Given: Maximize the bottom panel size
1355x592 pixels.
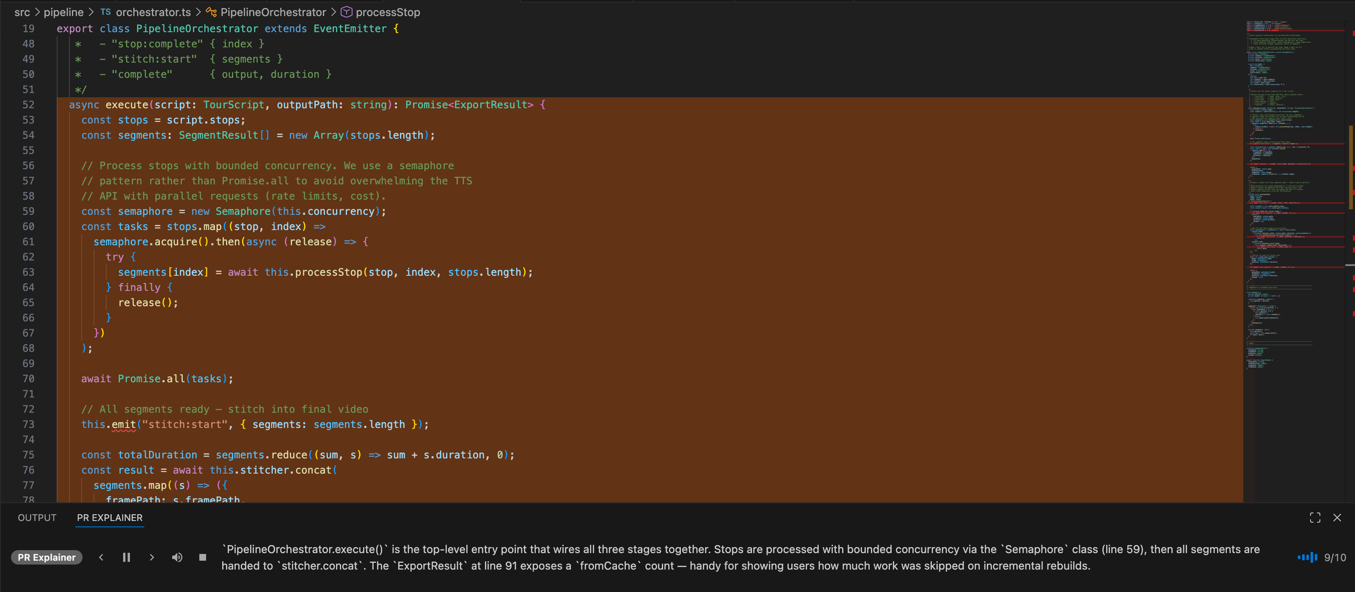Looking at the screenshot, I should [x=1315, y=518].
